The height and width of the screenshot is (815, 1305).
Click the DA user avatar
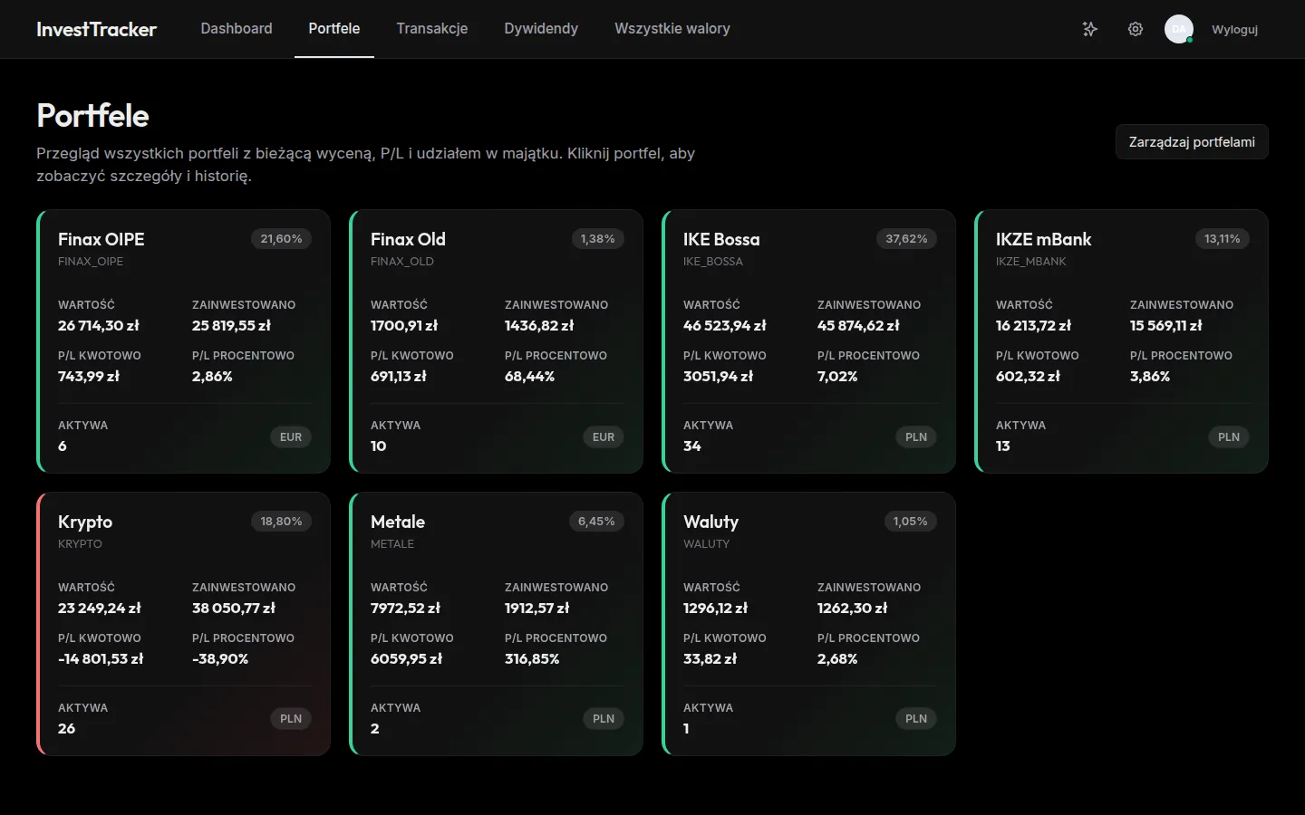pyautogui.click(x=1178, y=29)
